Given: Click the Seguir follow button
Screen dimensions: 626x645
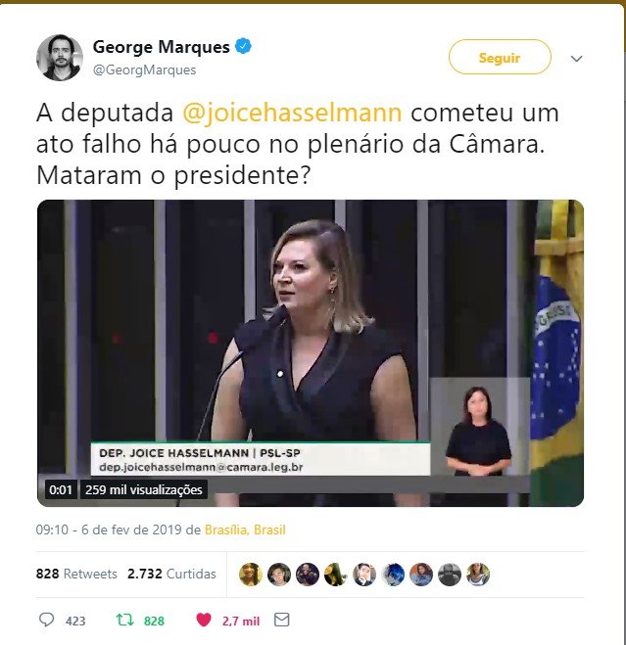Looking at the screenshot, I should tap(500, 57).
